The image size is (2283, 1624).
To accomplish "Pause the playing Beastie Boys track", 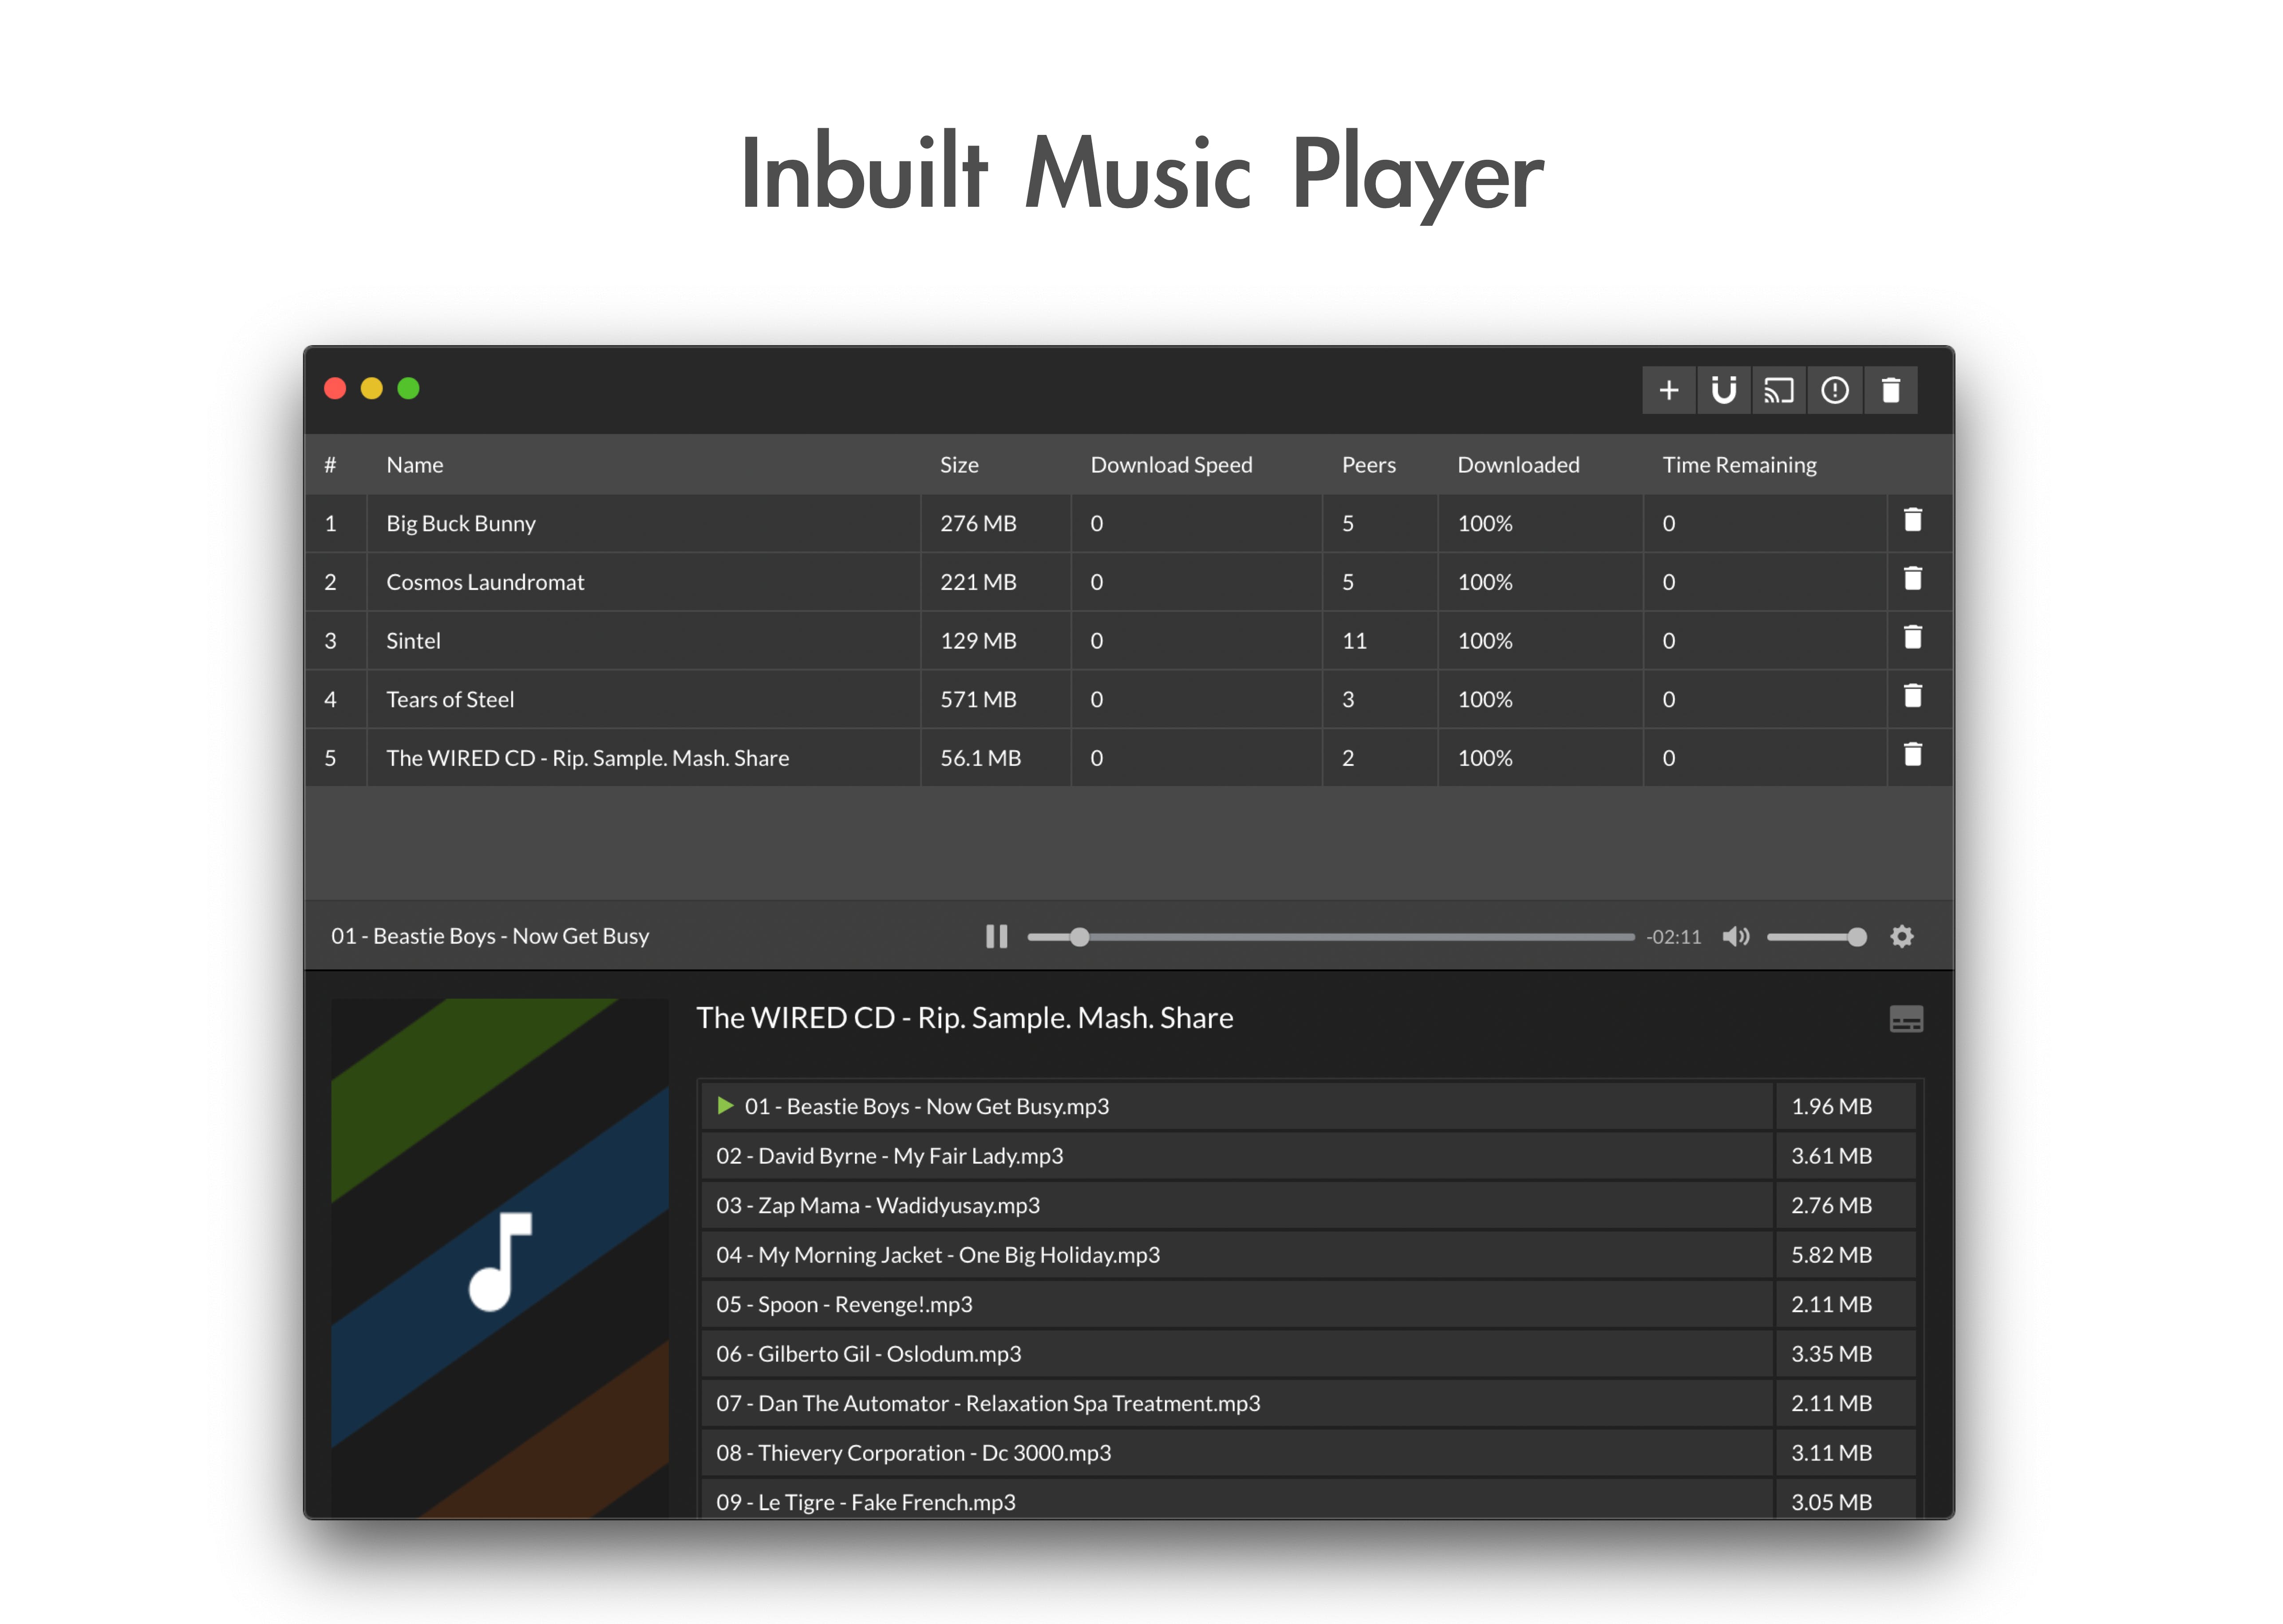I will pyautogui.click(x=996, y=936).
